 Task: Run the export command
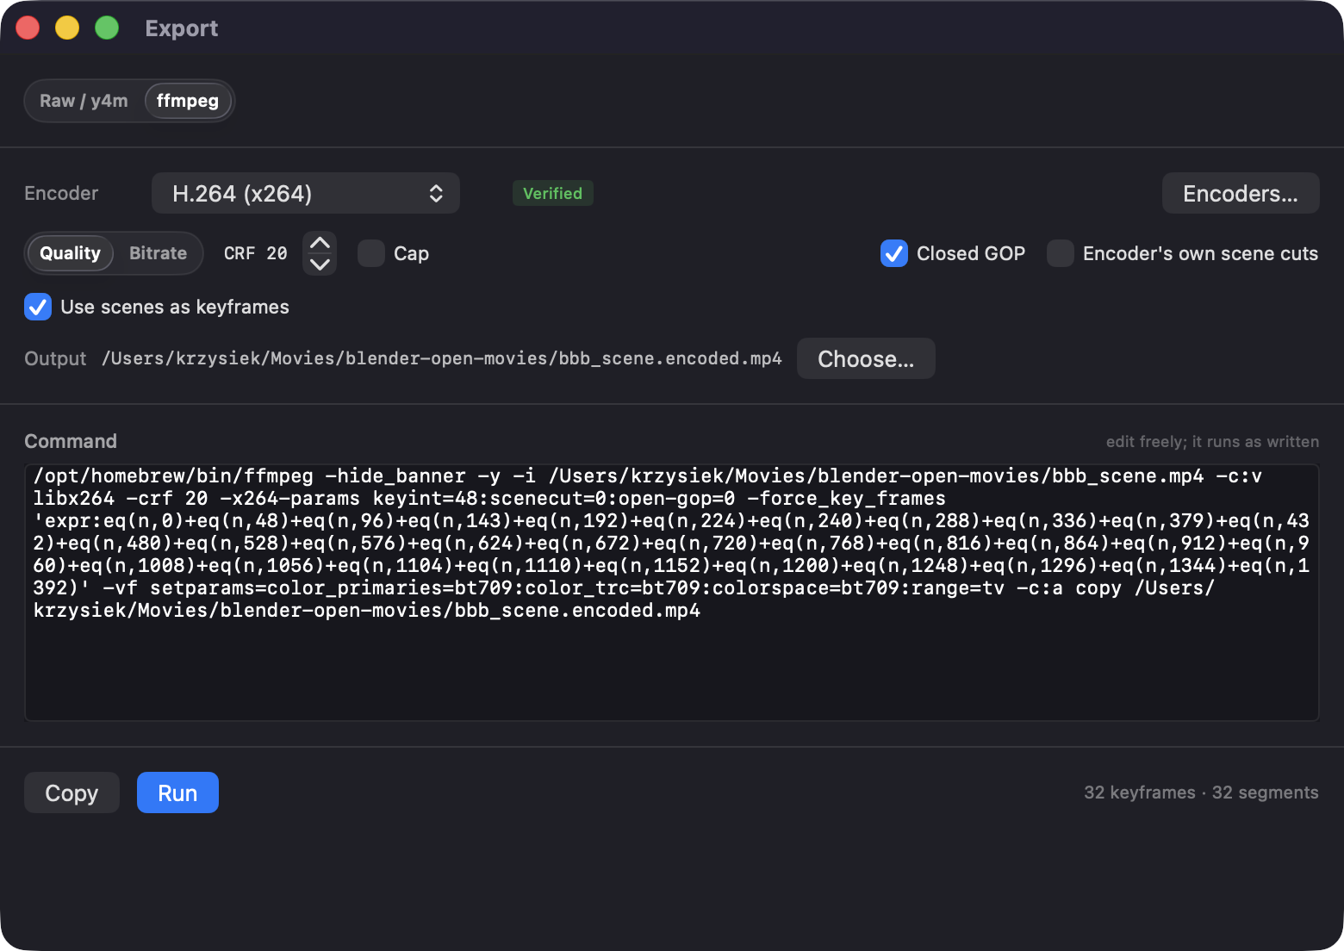click(x=177, y=792)
